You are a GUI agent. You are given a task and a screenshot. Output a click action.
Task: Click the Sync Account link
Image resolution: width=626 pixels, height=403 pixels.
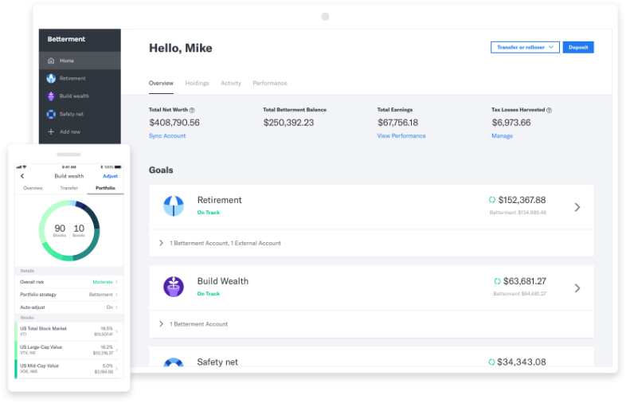(x=167, y=136)
